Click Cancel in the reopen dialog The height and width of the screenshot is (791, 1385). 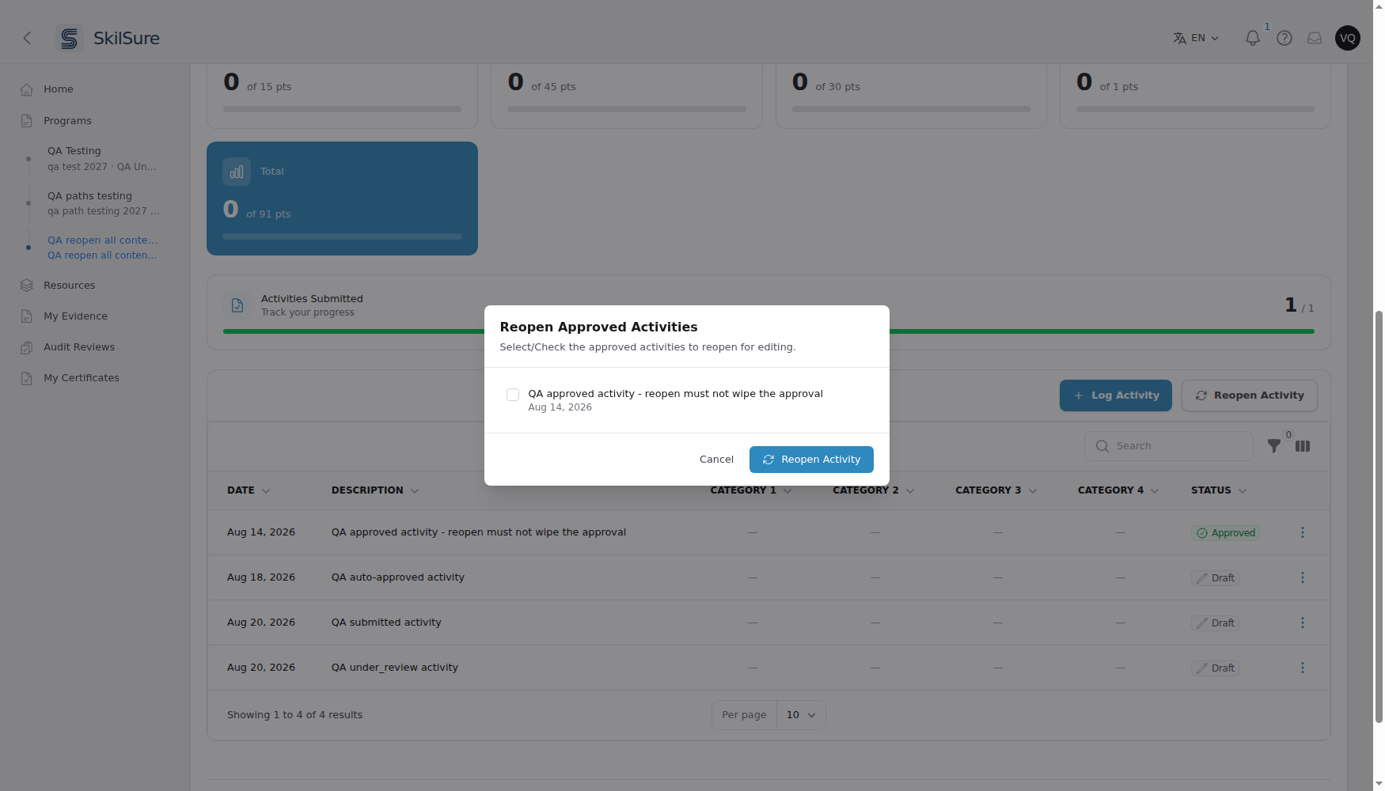pyautogui.click(x=716, y=460)
